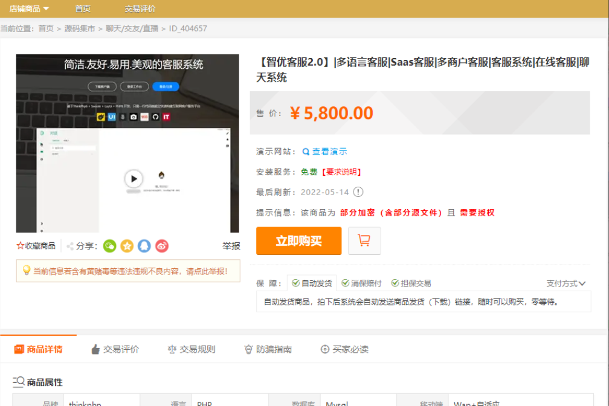Share to Weibo red icon
This screenshot has width=609, height=406.
click(x=161, y=246)
